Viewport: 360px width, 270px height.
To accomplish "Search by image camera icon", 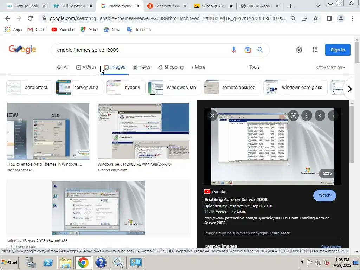I will (247, 50).
